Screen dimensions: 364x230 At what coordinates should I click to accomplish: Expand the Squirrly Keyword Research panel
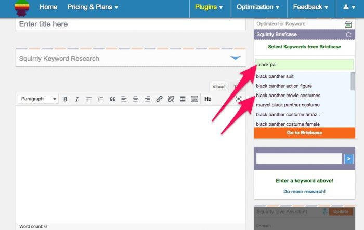pos(235,58)
